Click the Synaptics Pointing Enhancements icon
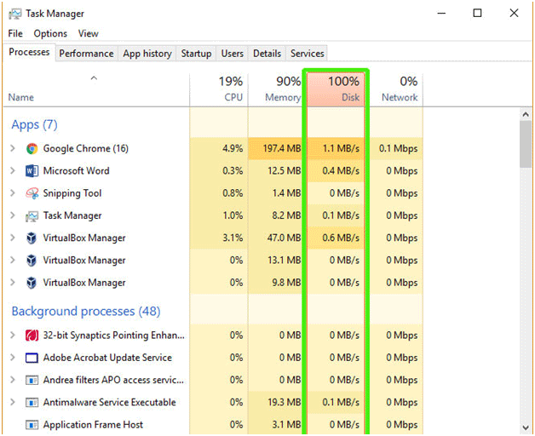 [x=32, y=336]
